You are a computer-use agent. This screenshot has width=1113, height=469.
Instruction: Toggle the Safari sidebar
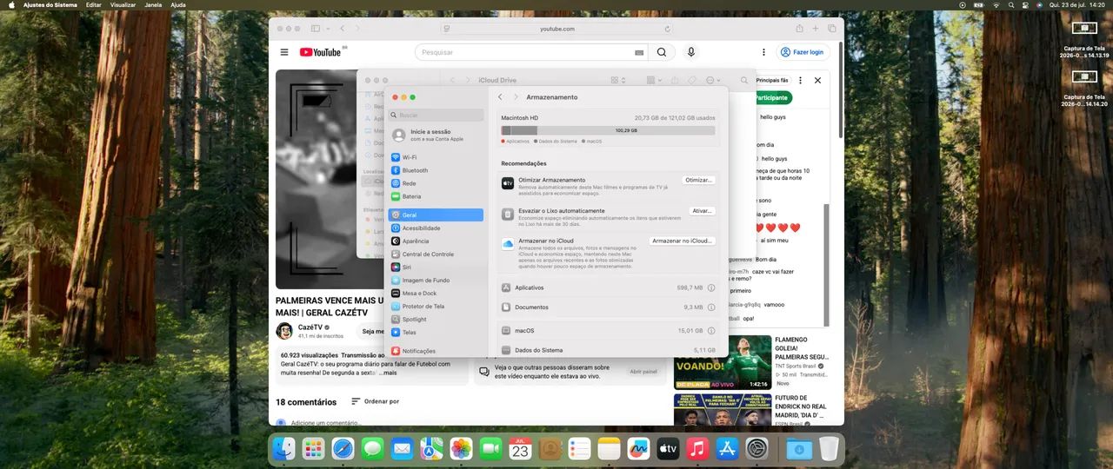[x=315, y=29]
